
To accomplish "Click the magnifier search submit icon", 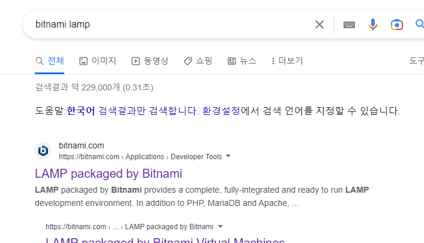I will pos(420,24).
